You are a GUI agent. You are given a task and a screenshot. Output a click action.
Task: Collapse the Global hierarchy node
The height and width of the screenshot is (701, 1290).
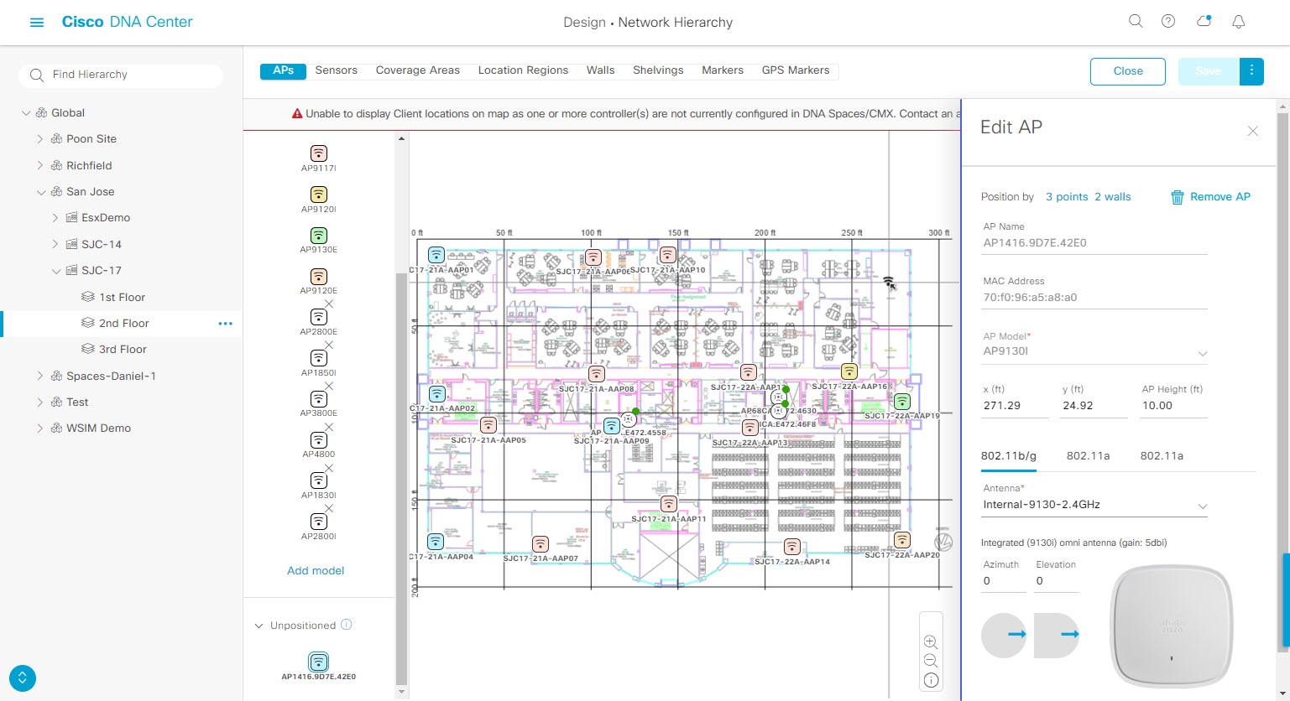[x=26, y=113]
